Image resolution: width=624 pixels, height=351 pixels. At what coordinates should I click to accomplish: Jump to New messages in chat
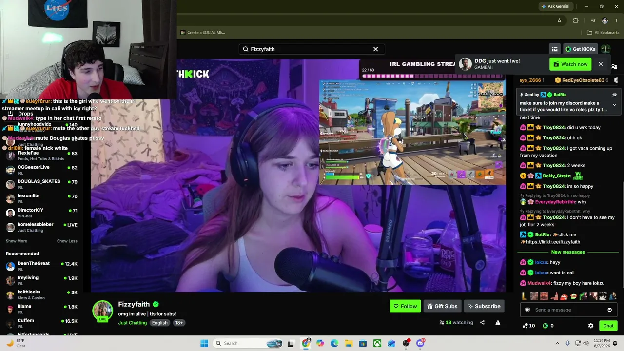pos(568,252)
